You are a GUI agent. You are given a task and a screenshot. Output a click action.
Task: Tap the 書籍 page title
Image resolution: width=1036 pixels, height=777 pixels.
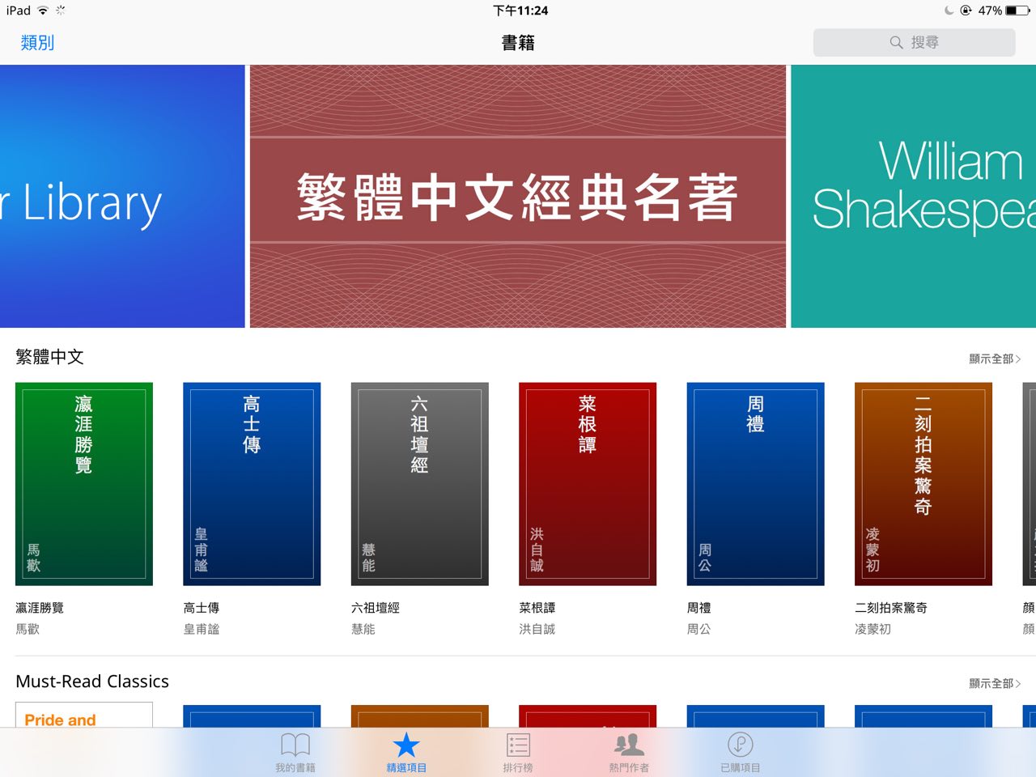coord(518,43)
